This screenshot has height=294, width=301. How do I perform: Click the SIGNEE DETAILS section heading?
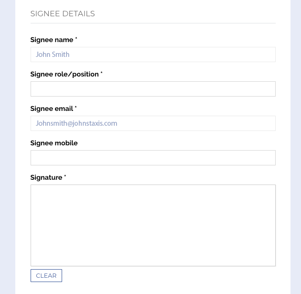(x=63, y=13)
